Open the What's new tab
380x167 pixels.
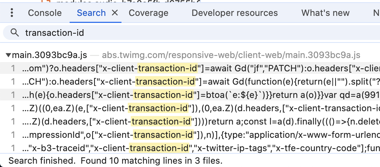tap(325, 13)
